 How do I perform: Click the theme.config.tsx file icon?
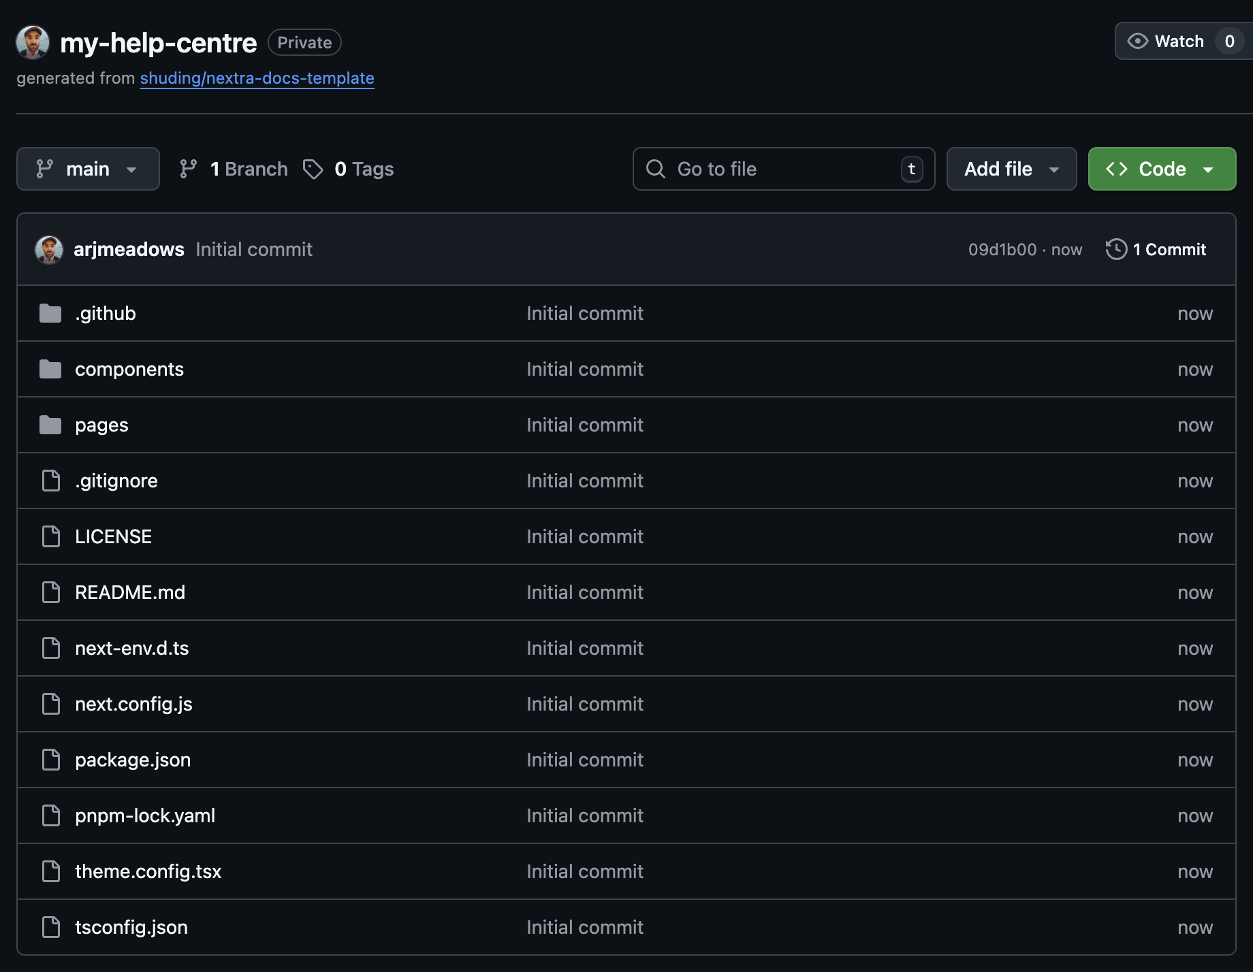point(51,871)
